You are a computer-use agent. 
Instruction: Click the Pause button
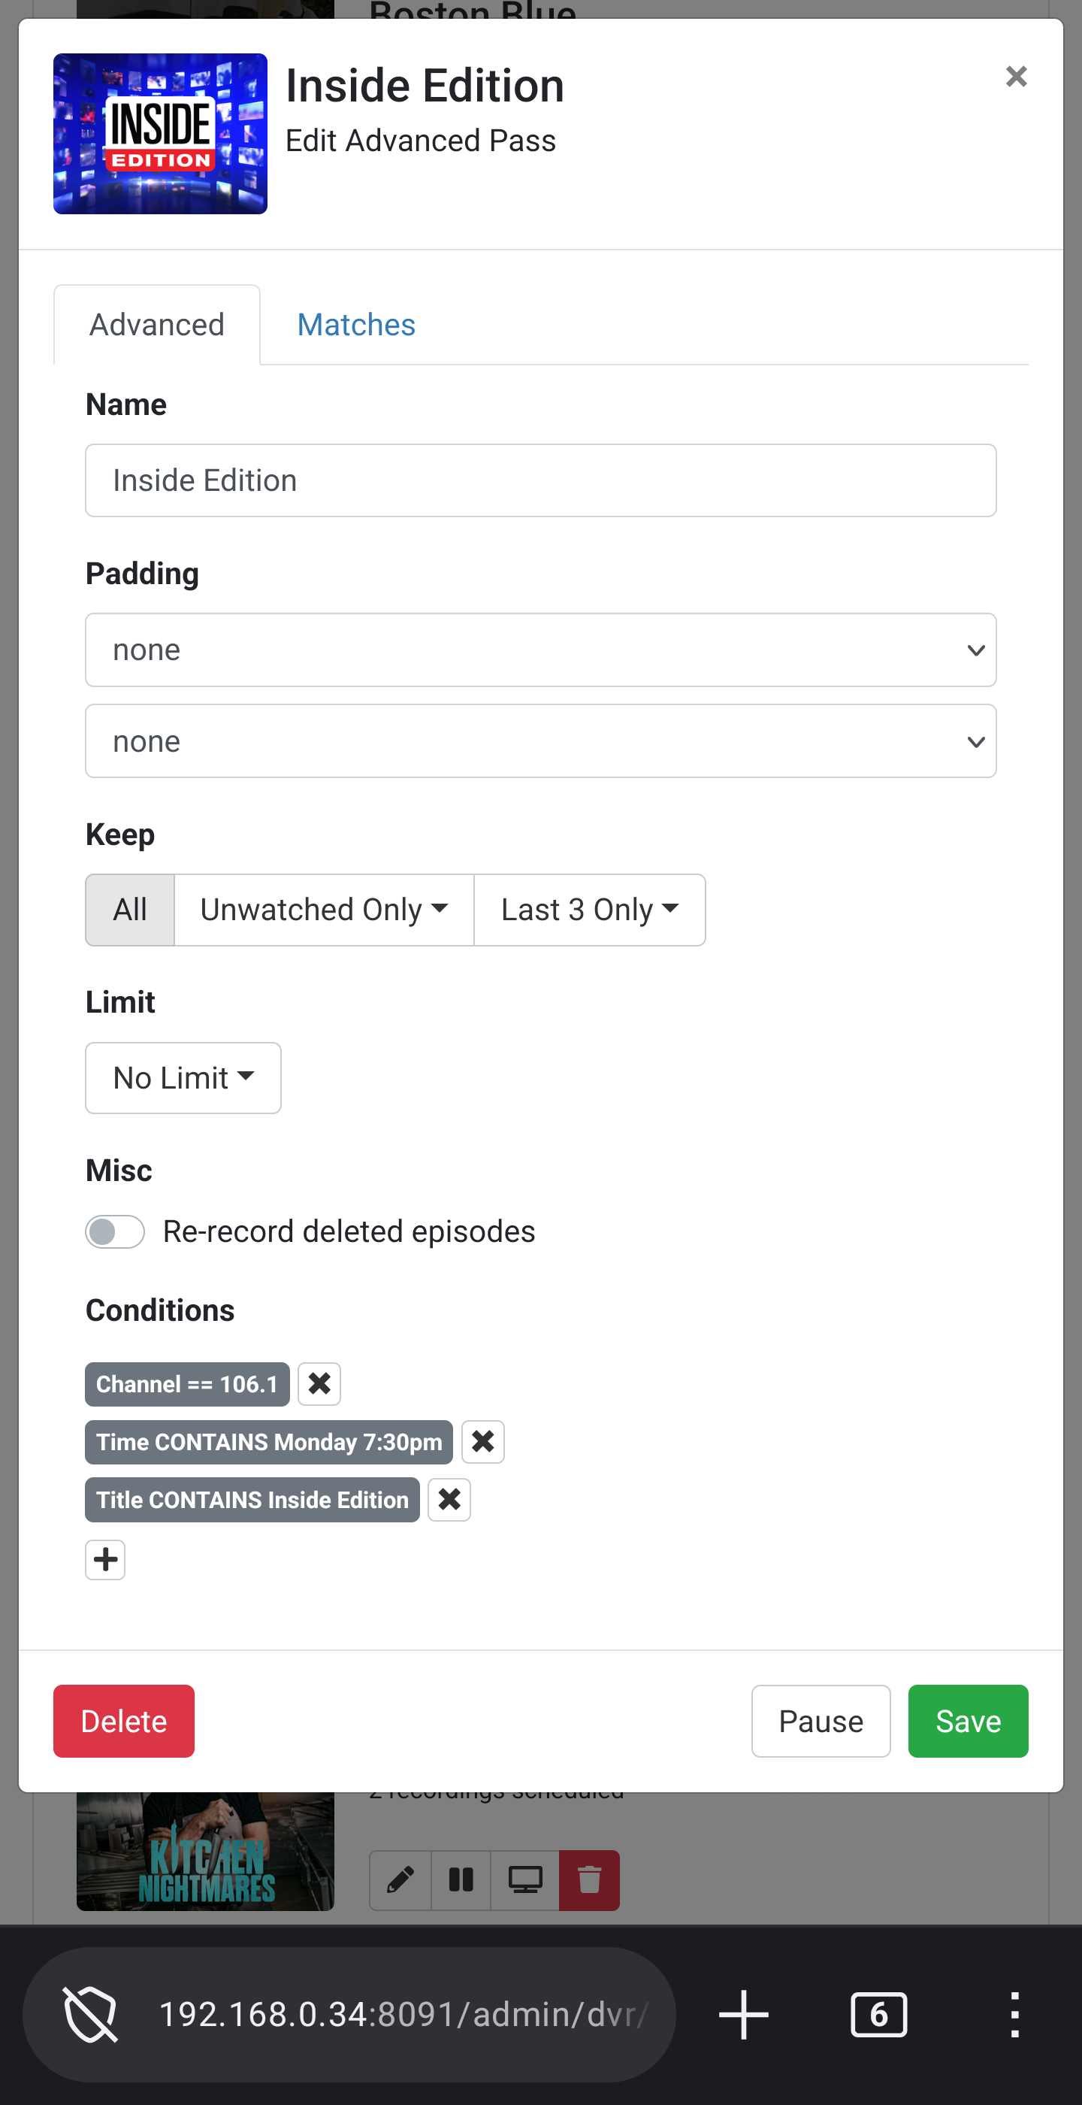(x=821, y=1721)
